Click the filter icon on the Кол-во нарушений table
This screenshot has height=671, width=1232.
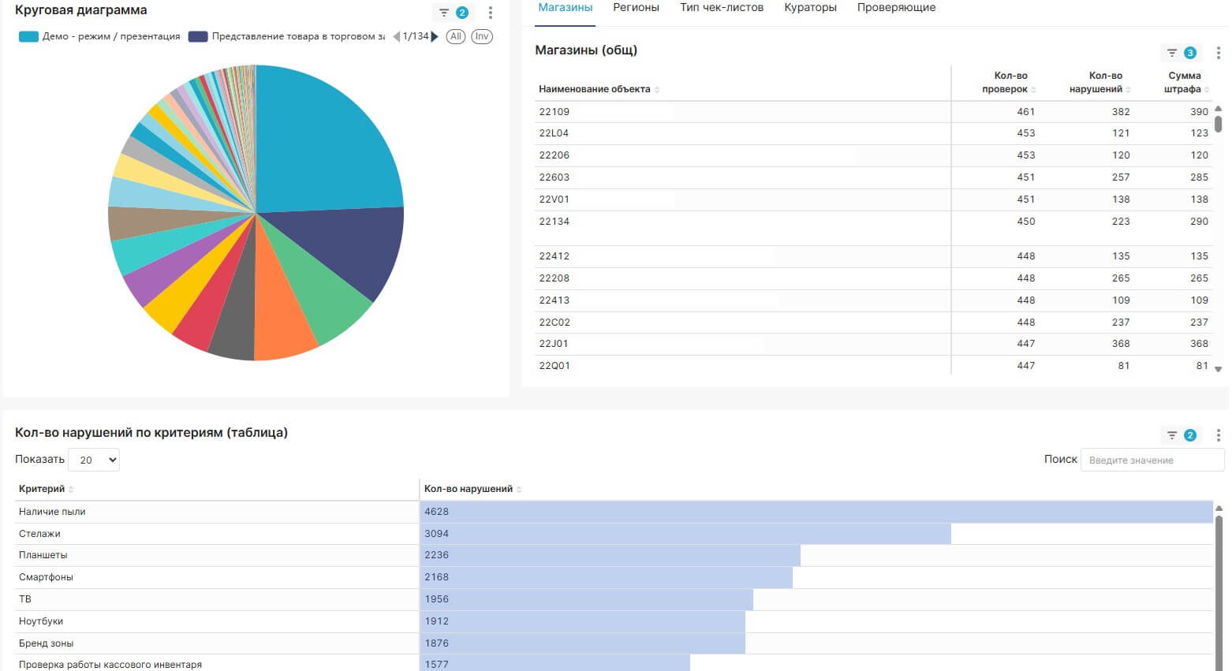point(1172,435)
